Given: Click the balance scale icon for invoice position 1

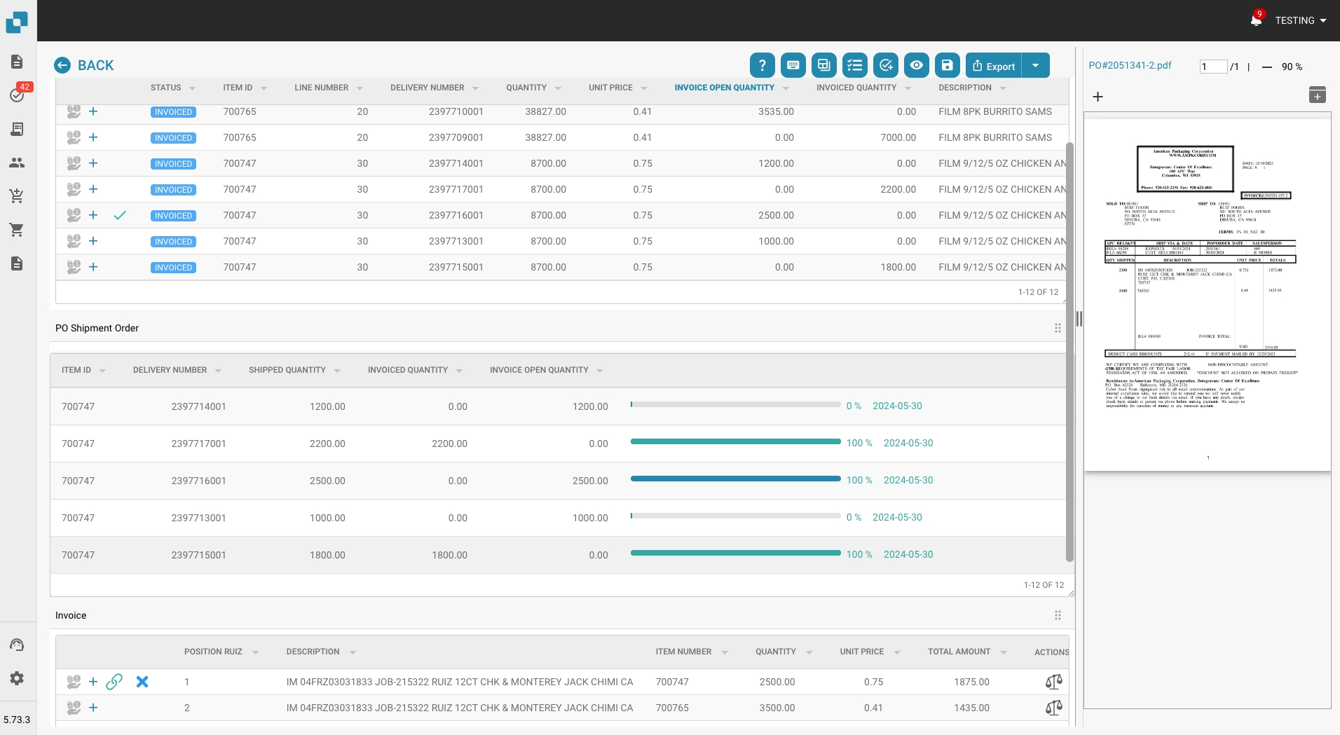Looking at the screenshot, I should tap(1053, 682).
